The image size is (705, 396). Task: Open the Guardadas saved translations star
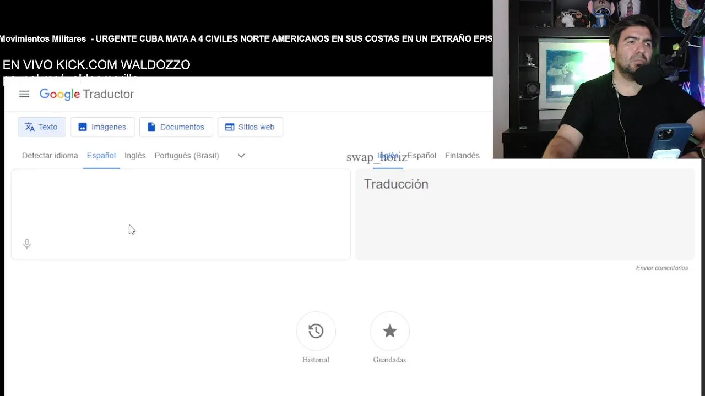coord(389,331)
